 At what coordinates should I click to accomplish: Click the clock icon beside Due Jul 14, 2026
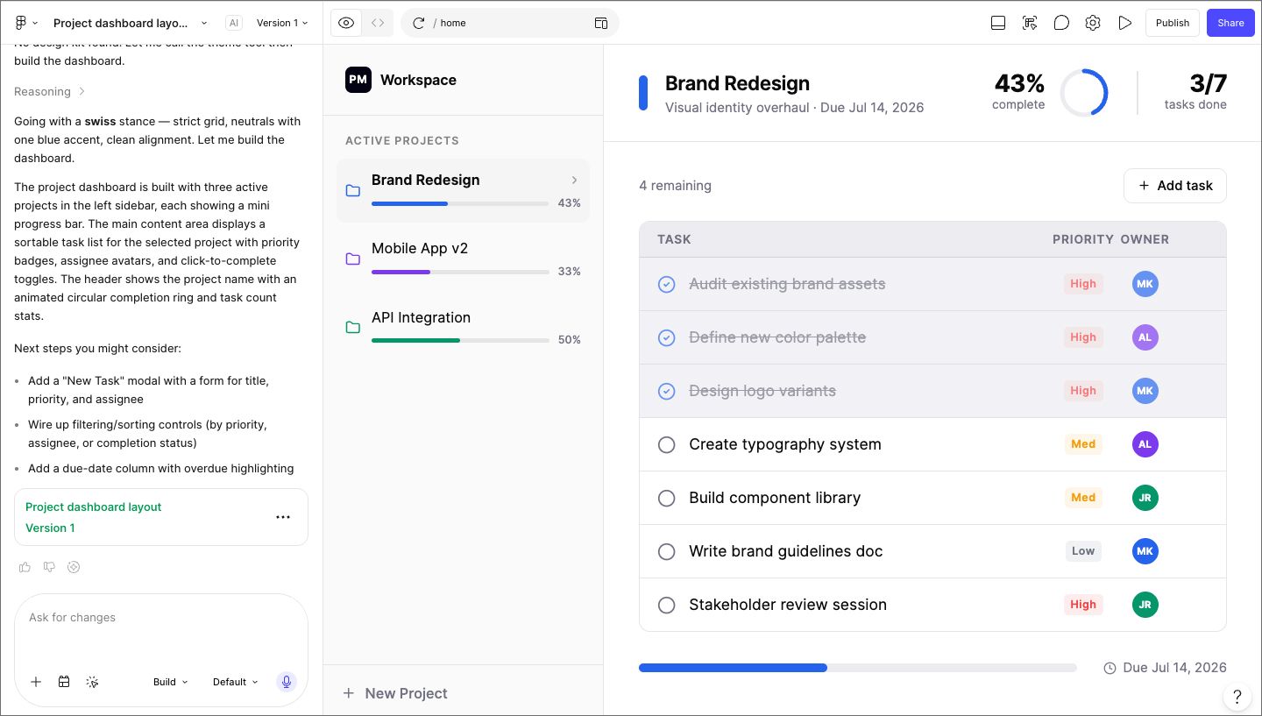point(1110,668)
